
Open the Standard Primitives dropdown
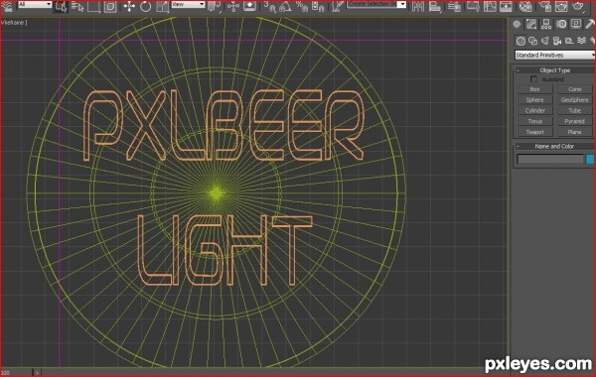tap(555, 55)
